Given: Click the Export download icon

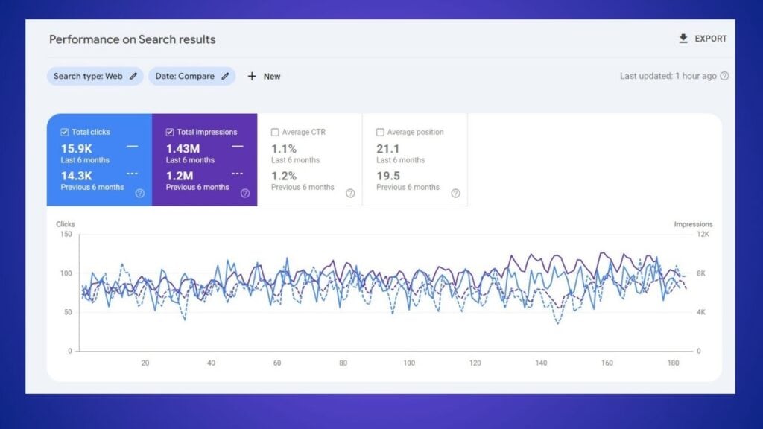Looking at the screenshot, I should 683,39.
